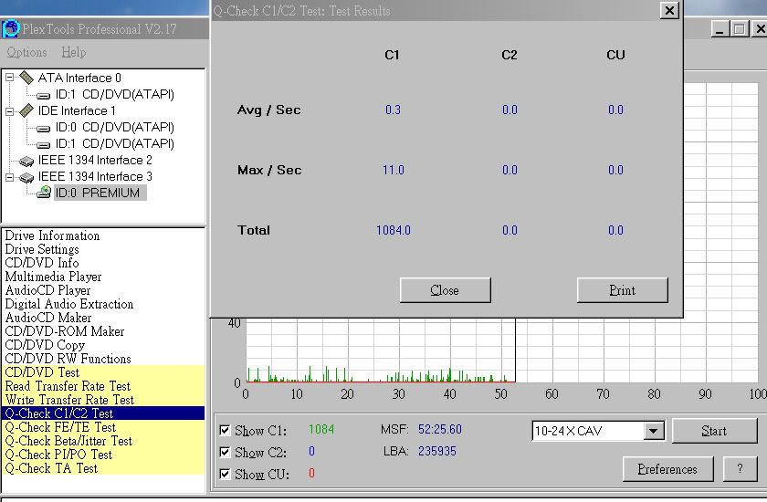The height and width of the screenshot is (502, 767).
Task: Print the C1/C2 test results
Action: coord(622,290)
